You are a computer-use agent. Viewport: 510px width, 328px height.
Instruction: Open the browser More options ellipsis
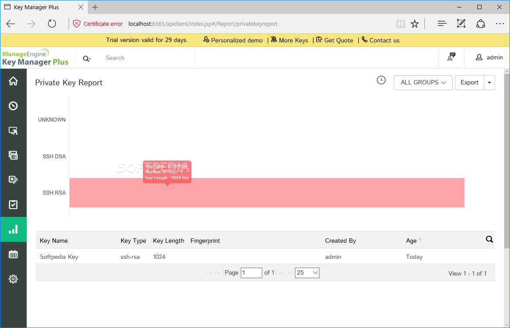tap(500, 24)
